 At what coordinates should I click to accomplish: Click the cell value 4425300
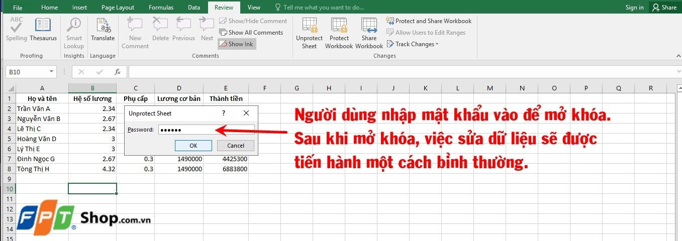pos(226,159)
